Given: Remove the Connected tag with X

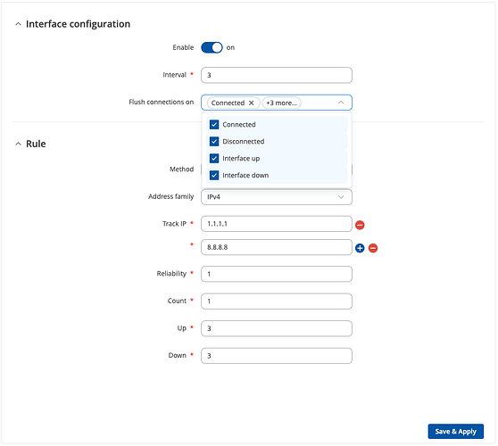Looking at the screenshot, I should tap(251, 103).
